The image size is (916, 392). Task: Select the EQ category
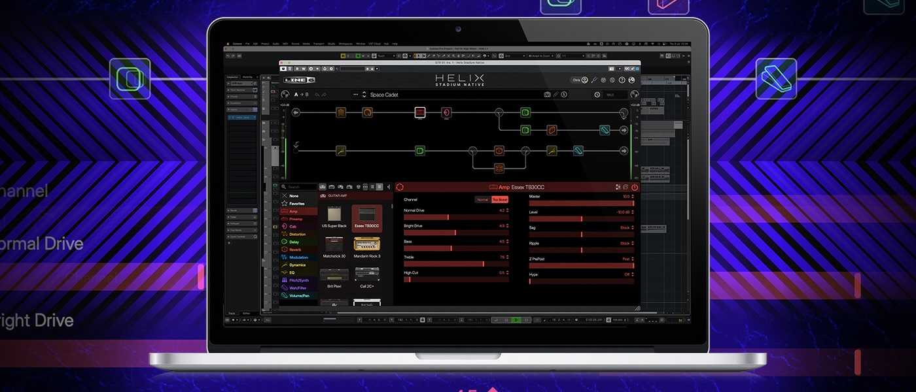click(x=299, y=272)
